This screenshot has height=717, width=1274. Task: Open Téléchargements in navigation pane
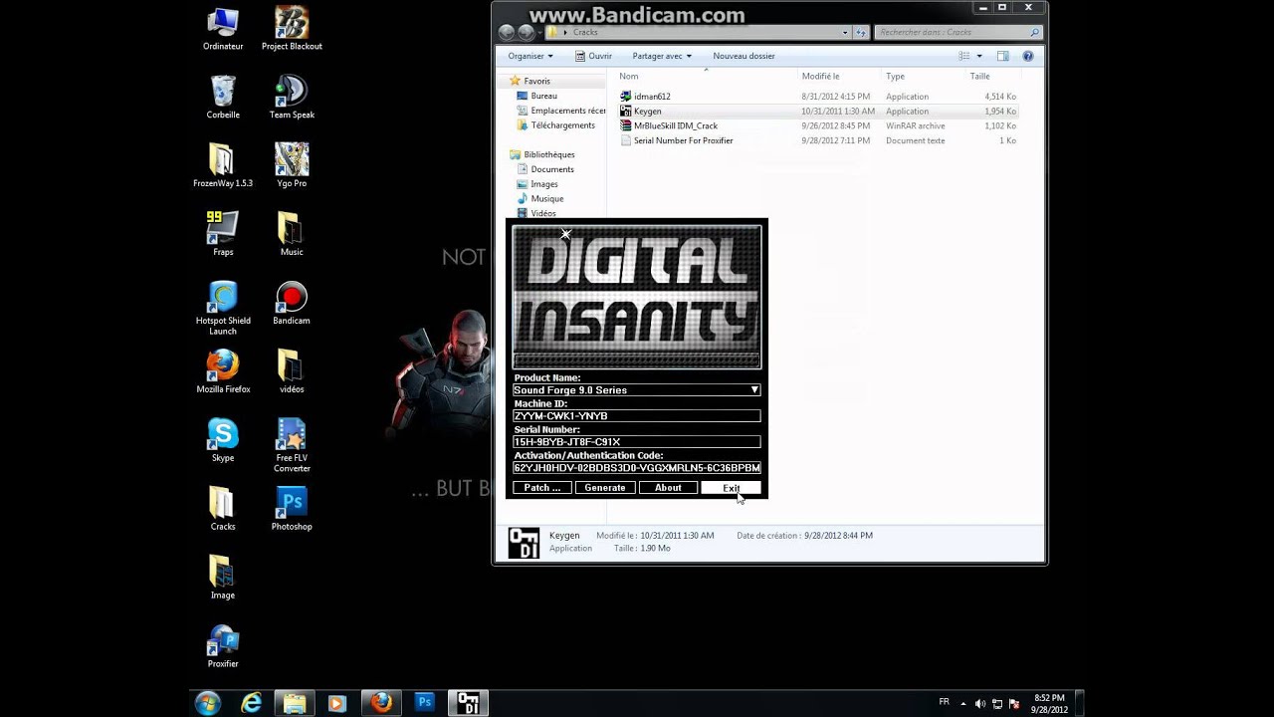(x=562, y=125)
